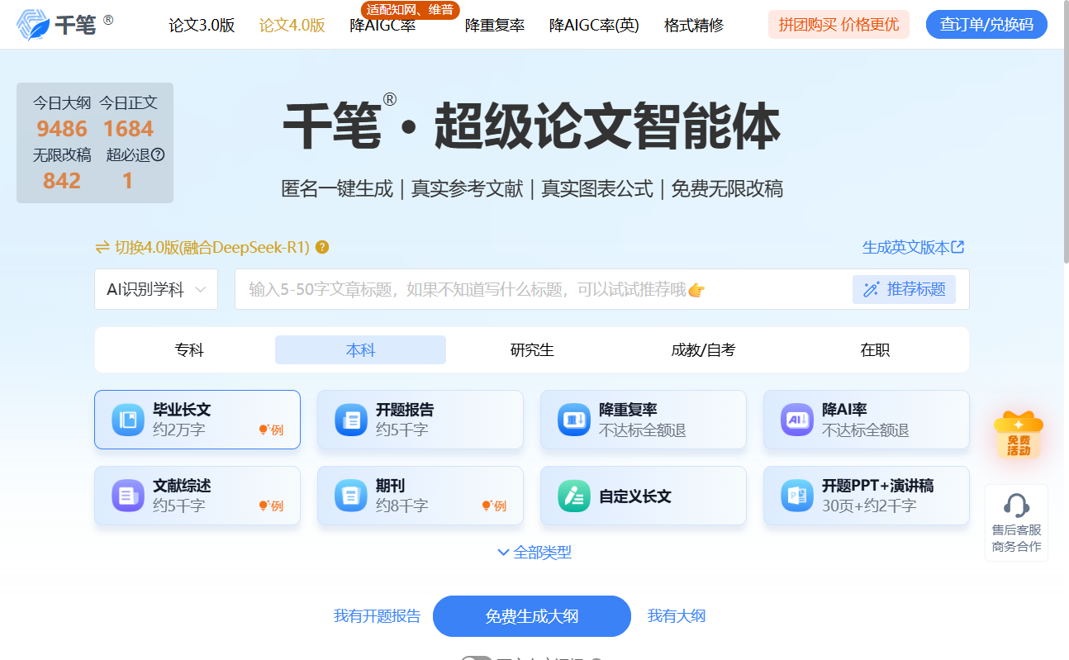Click 我有开题报告 link
Viewport: 1069px width, 660px height.
pos(377,616)
